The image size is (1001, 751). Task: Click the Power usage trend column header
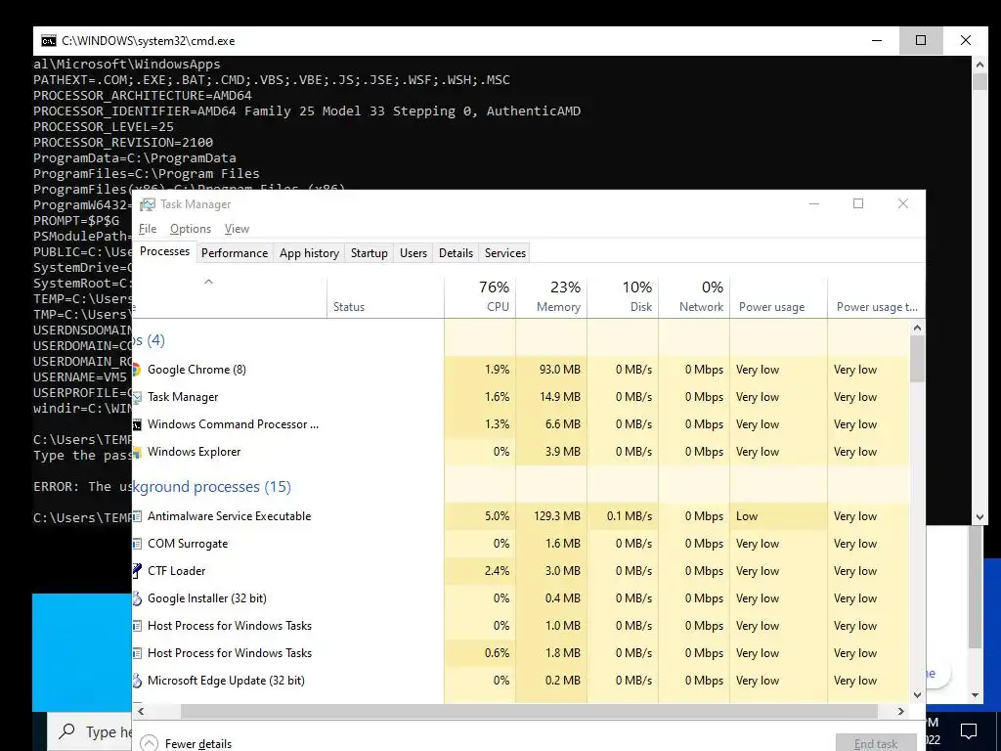[876, 297]
